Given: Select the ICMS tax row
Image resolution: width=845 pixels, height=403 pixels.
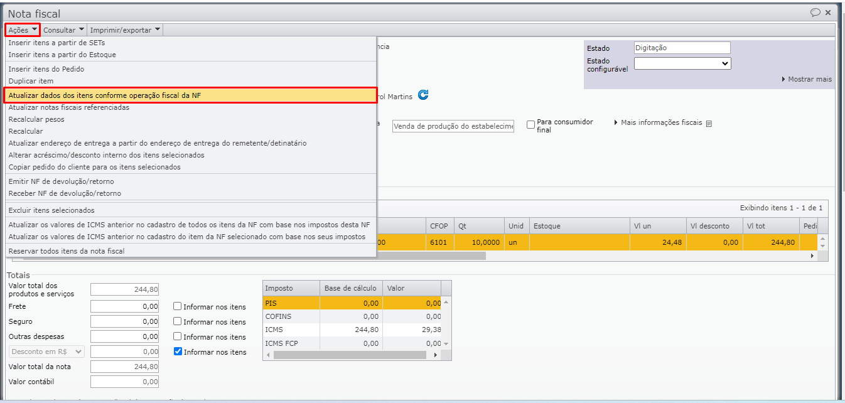Looking at the screenshot, I should coord(352,330).
